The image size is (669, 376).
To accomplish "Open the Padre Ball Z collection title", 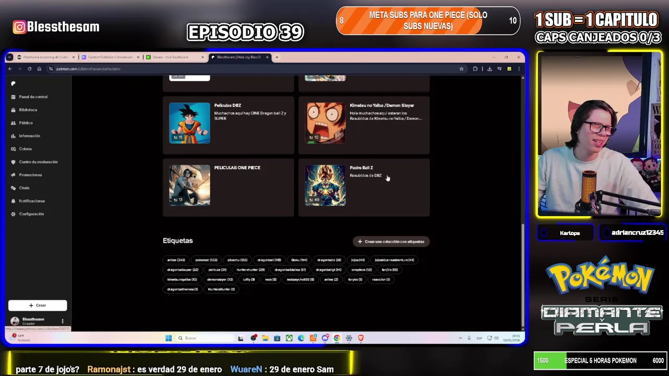I will [361, 168].
